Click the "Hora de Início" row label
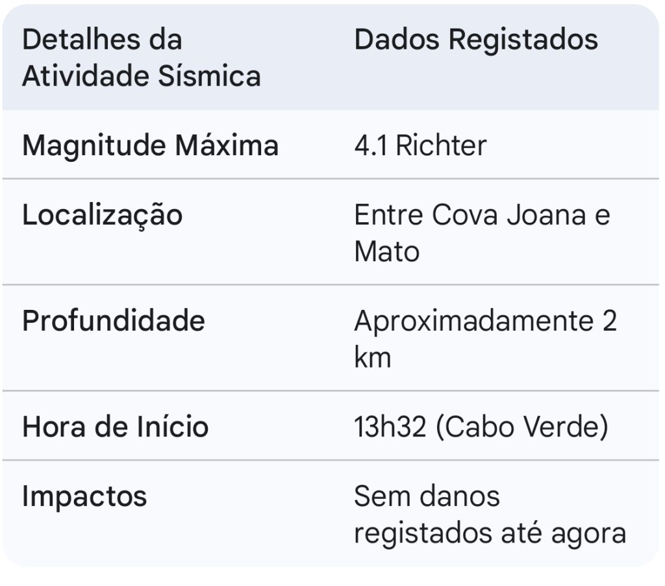 coord(116,427)
